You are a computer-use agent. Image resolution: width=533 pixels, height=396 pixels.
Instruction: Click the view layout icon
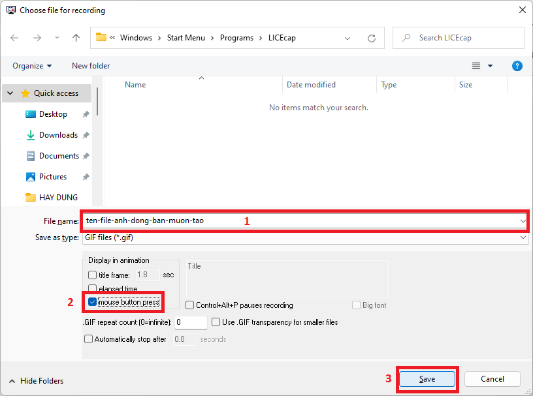[476, 66]
